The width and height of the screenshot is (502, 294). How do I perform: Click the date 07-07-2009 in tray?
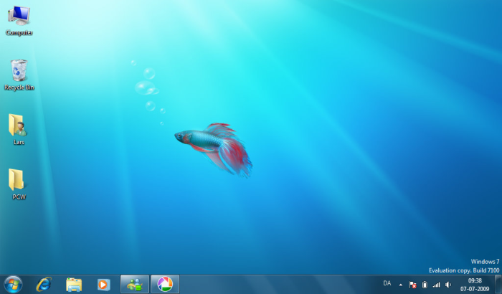tap(475, 289)
